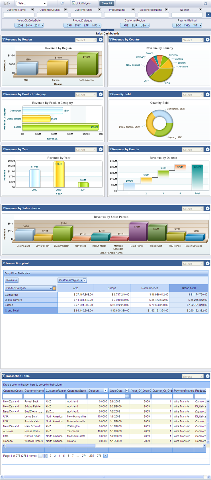The width and height of the screenshot is (211, 480).
Task: Toggle the Link Widgets checkbox
Action: [x=73, y=3]
